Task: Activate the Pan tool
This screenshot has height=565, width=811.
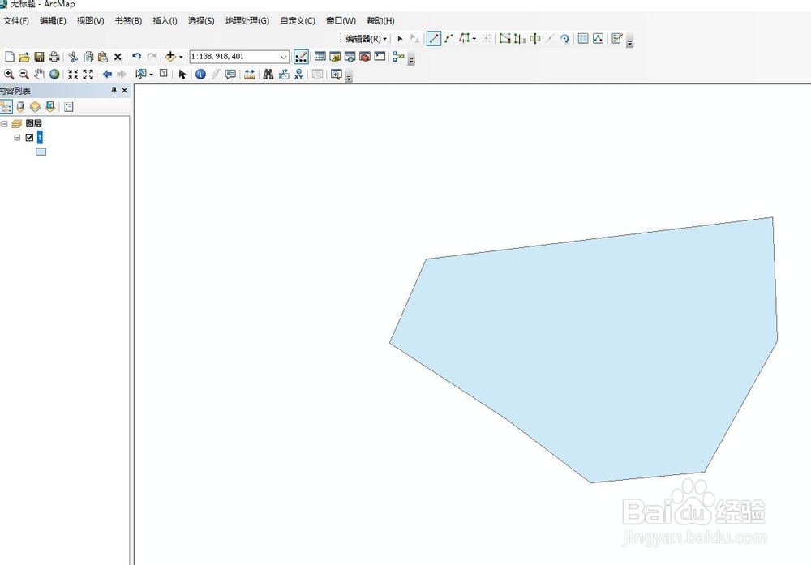Action: (38, 74)
